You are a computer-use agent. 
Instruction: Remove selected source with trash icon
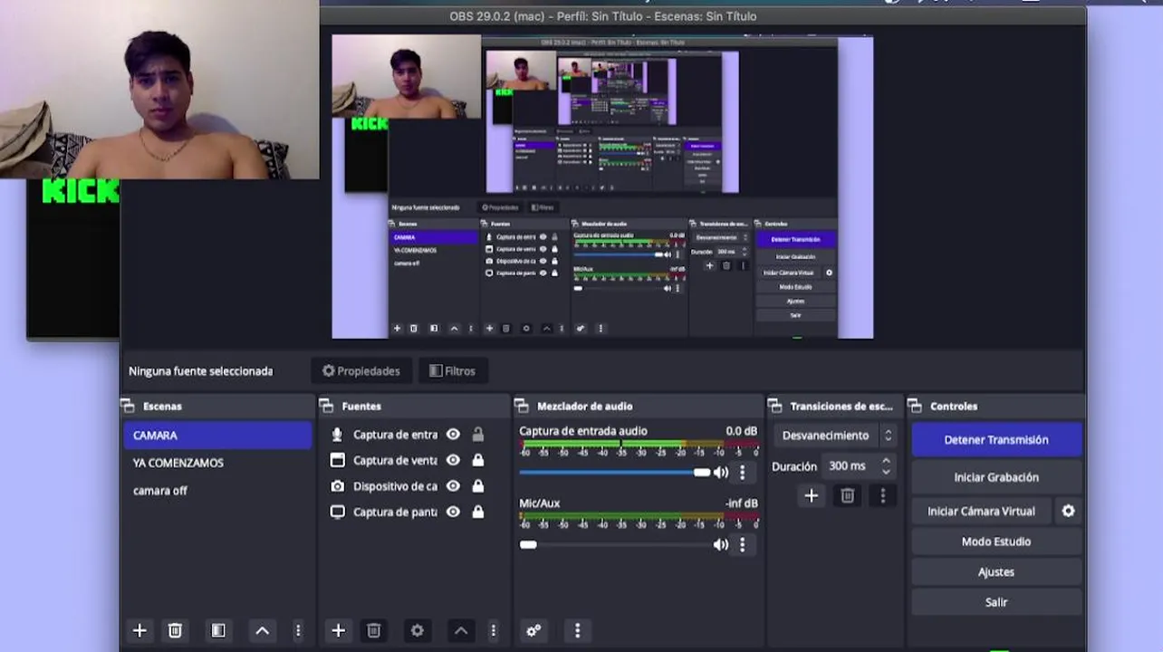(373, 630)
